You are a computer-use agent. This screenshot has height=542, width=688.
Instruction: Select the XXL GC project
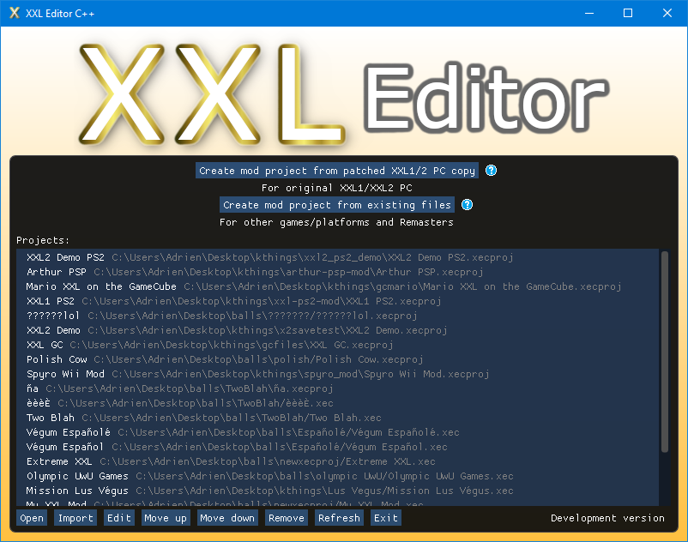pyautogui.click(x=337, y=345)
